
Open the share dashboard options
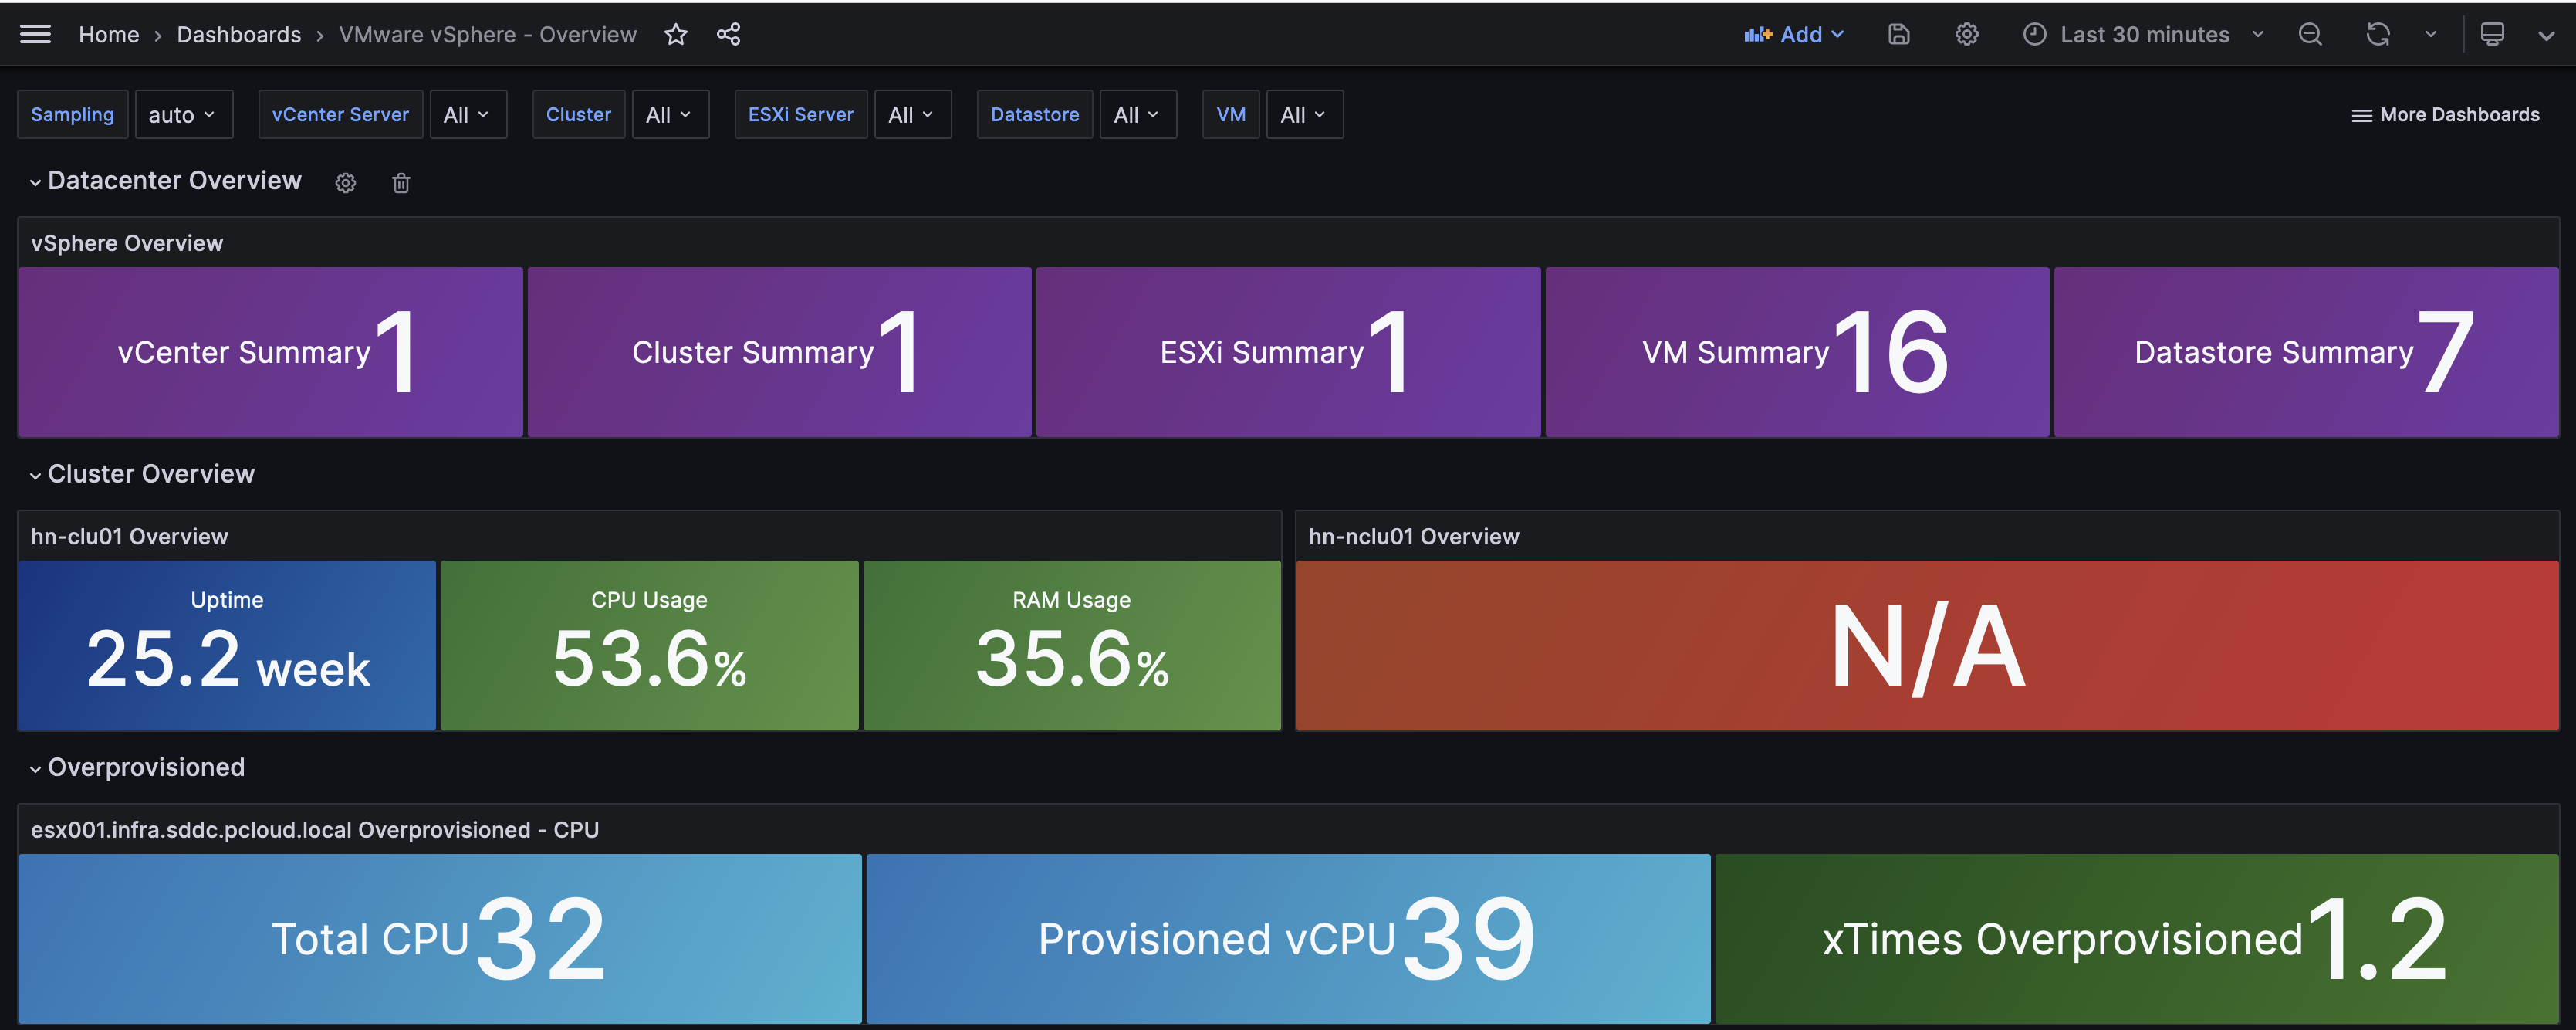[x=728, y=34]
